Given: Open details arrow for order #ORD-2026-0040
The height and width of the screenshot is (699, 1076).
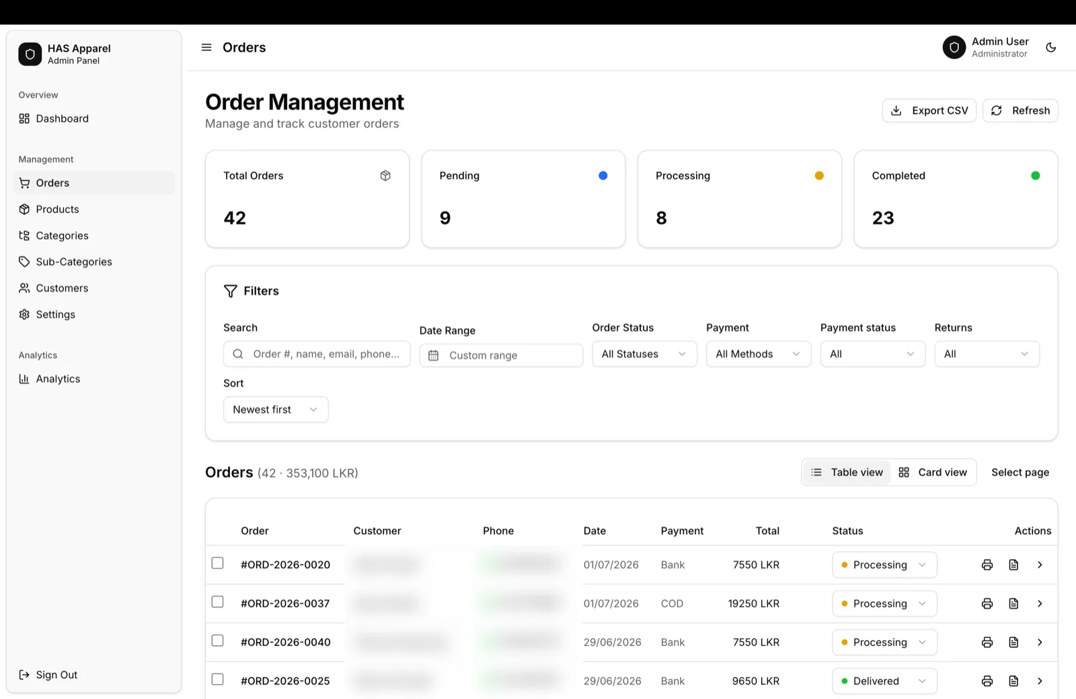Looking at the screenshot, I should point(1040,643).
